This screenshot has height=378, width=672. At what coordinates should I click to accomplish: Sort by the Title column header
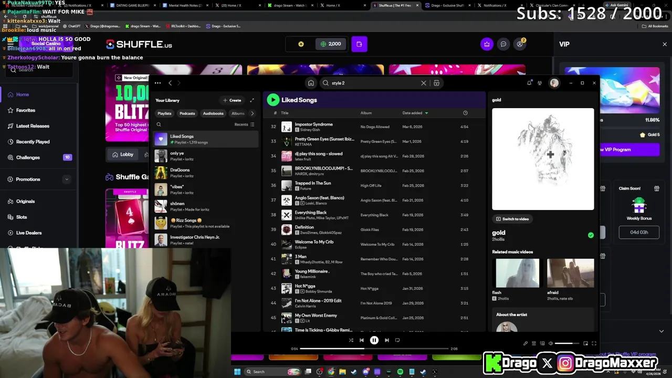click(x=285, y=113)
